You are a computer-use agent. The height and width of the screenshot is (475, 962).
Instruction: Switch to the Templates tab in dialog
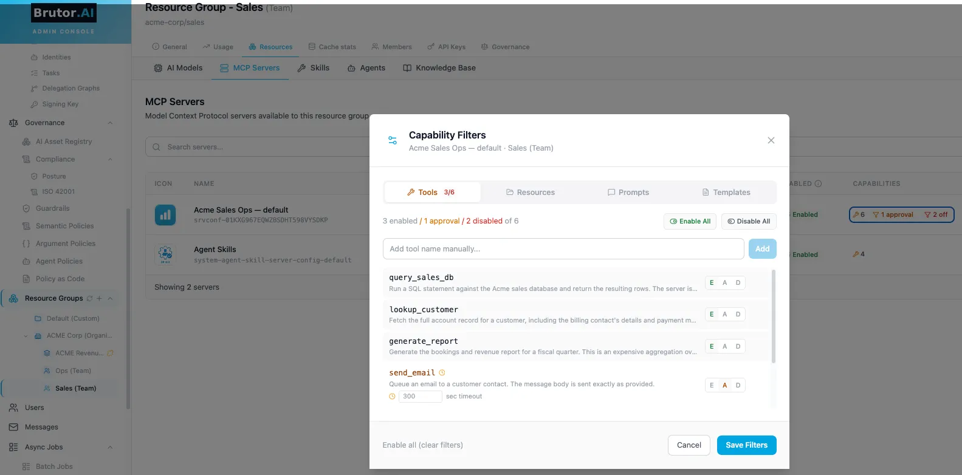click(x=726, y=192)
